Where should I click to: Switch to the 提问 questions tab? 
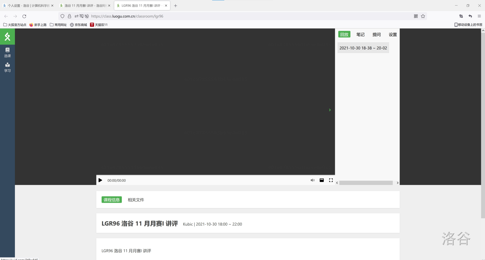click(x=376, y=35)
